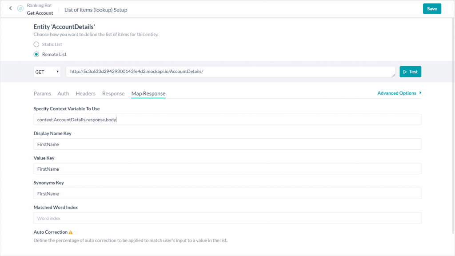
Task: Focus the Display Name Key field
Action: coord(227,144)
